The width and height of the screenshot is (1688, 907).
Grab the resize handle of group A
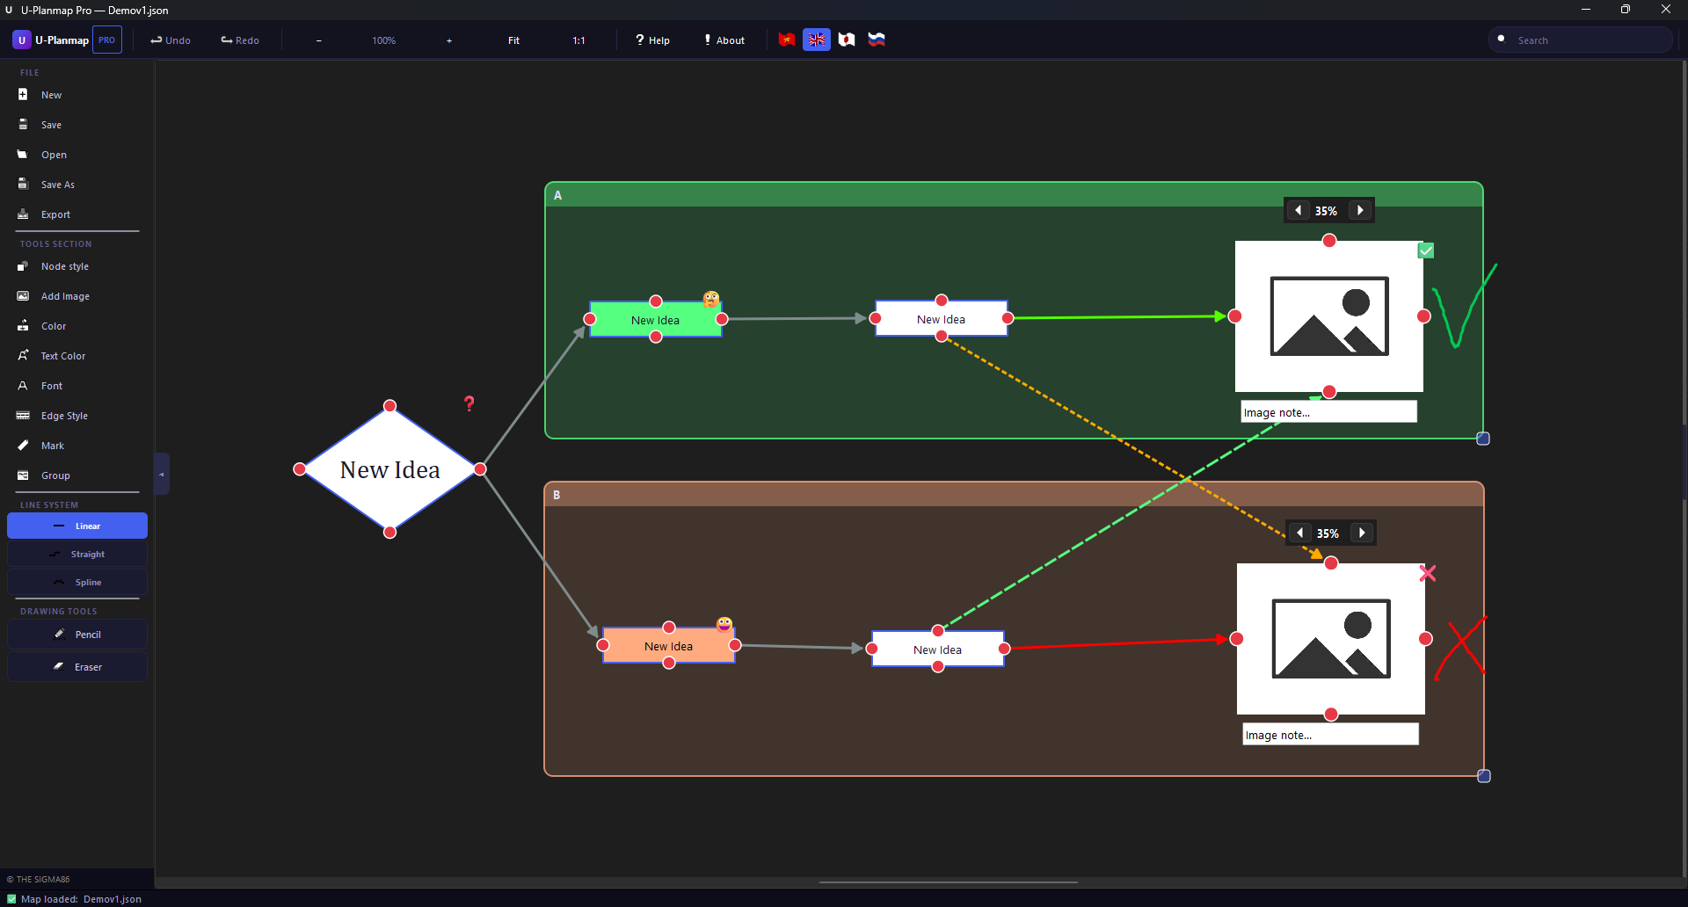[1483, 439]
